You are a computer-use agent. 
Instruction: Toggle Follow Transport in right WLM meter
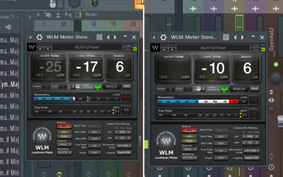point(224,89)
